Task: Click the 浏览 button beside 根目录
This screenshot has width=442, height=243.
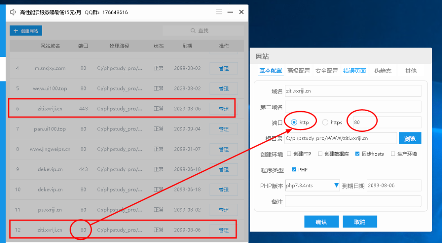Action: tap(410, 138)
